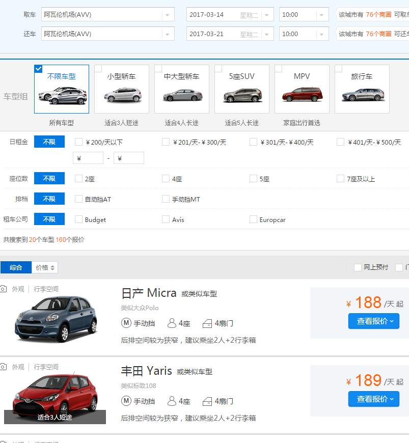Enable the 网上预付 checkbox
Image resolution: width=409 pixels, height=443 pixels.
(x=358, y=267)
